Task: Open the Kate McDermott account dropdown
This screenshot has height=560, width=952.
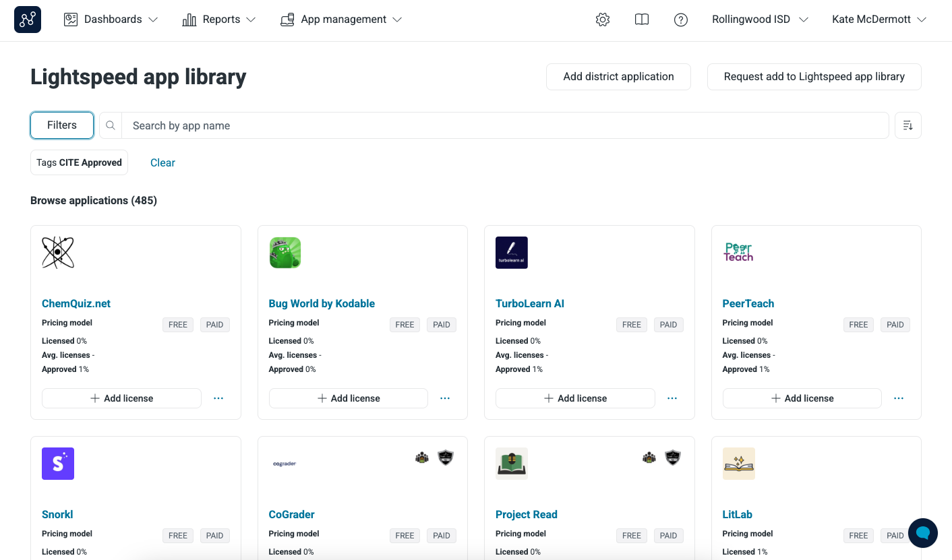Action: [x=879, y=19]
